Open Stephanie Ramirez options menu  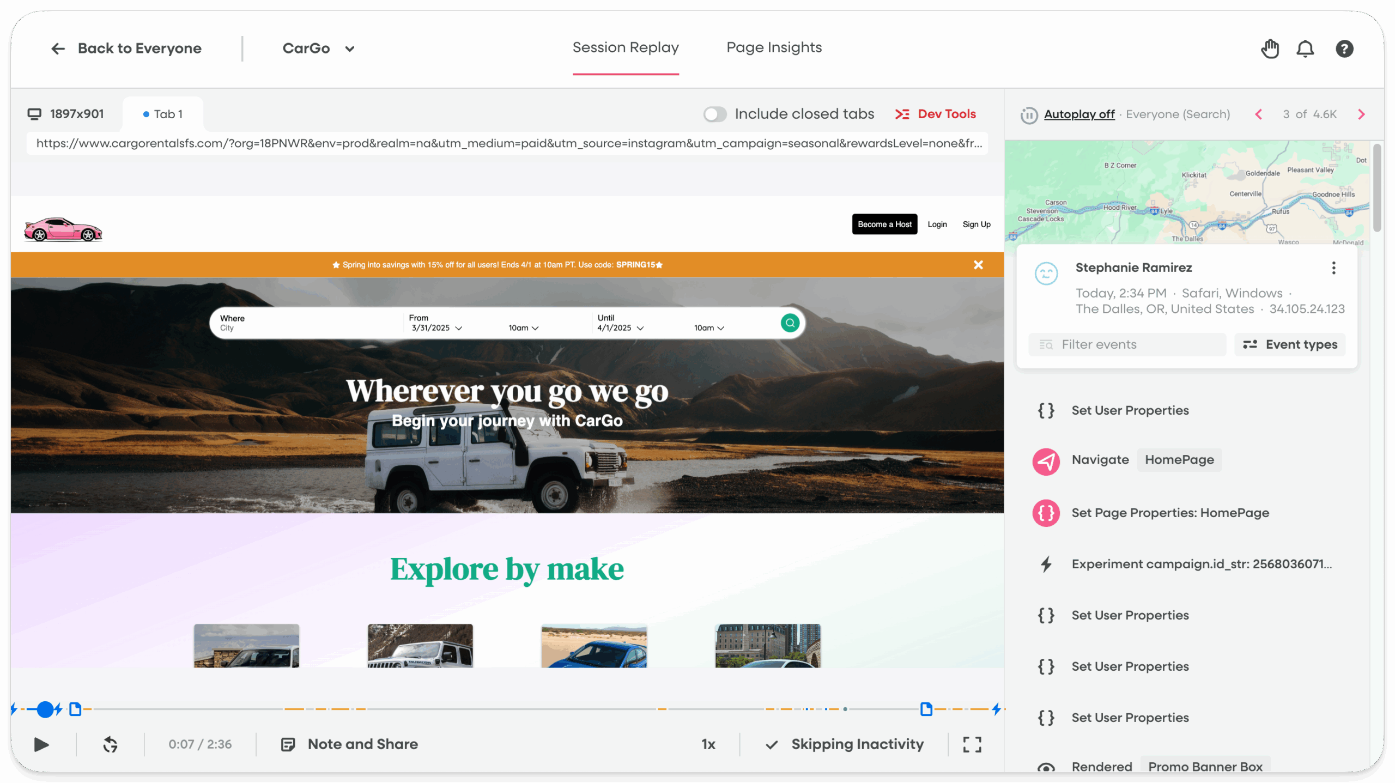click(x=1333, y=268)
